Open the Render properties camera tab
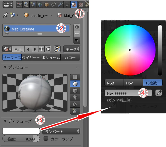 (19, 5)
